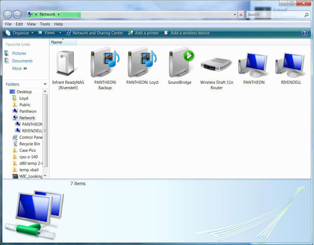Click the Network icon in address bar
Image resolution: width=314 pixels, height=245 pixels.
pyautogui.click(x=31, y=14)
